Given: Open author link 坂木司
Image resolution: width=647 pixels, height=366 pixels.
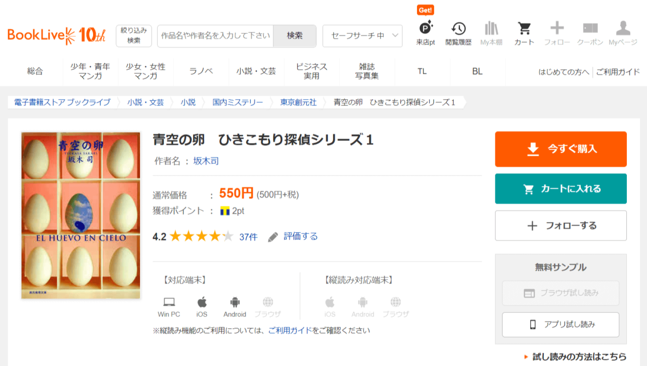Looking at the screenshot, I should (206, 161).
